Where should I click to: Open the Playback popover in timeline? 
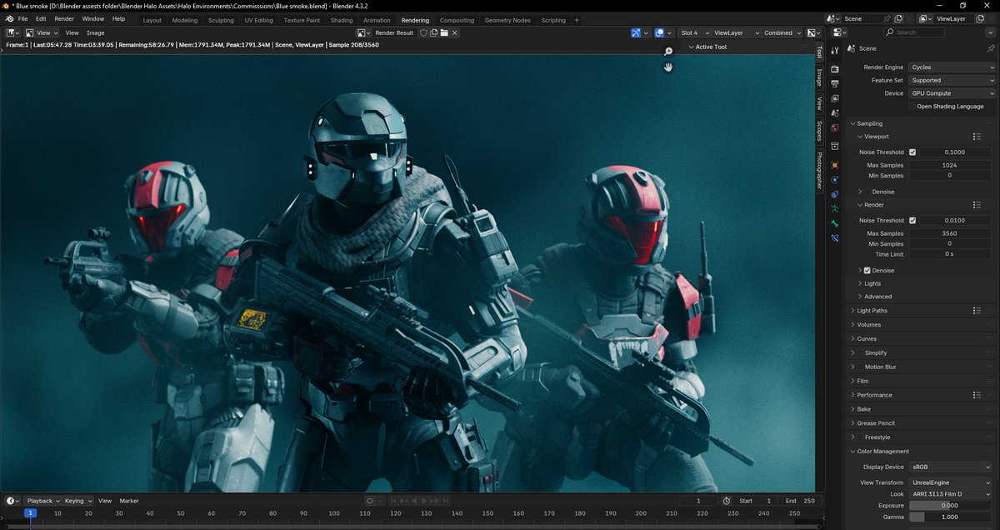tap(42, 501)
